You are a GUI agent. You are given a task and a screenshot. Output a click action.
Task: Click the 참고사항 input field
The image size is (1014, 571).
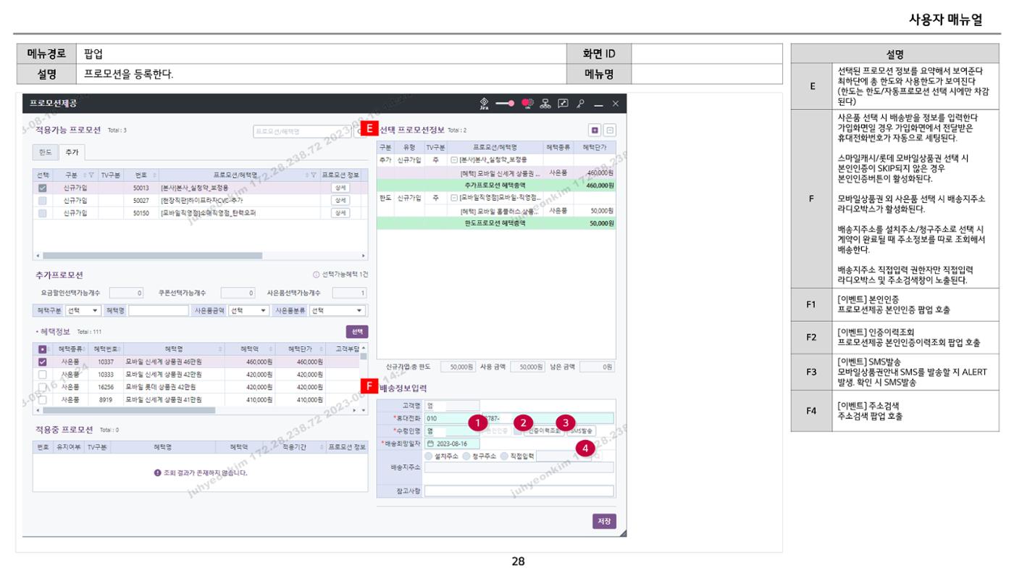coord(519,491)
